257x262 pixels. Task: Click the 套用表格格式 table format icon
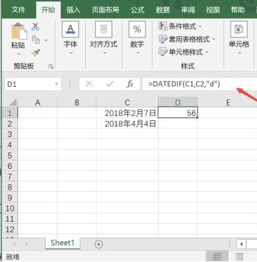click(x=163, y=39)
